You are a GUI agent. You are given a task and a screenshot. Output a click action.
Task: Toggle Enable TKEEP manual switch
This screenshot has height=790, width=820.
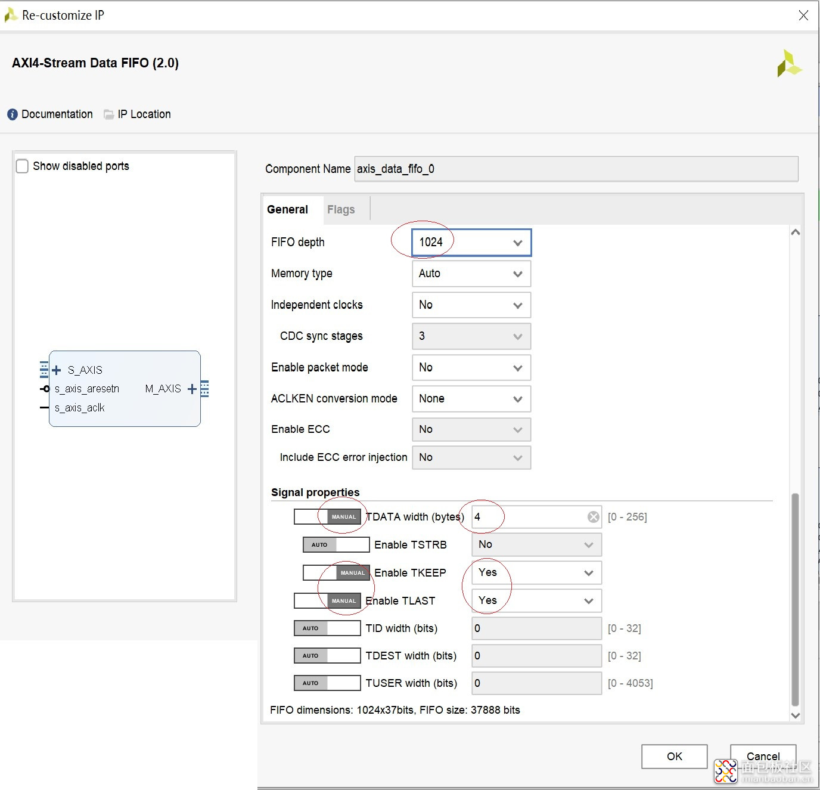(336, 573)
